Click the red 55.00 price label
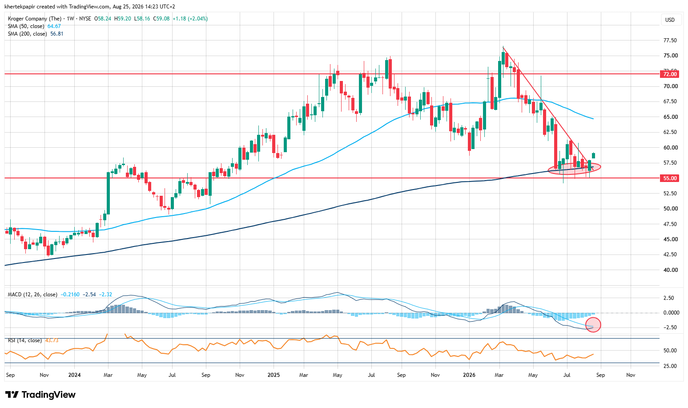The height and width of the screenshot is (408, 688). coord(669,178)
